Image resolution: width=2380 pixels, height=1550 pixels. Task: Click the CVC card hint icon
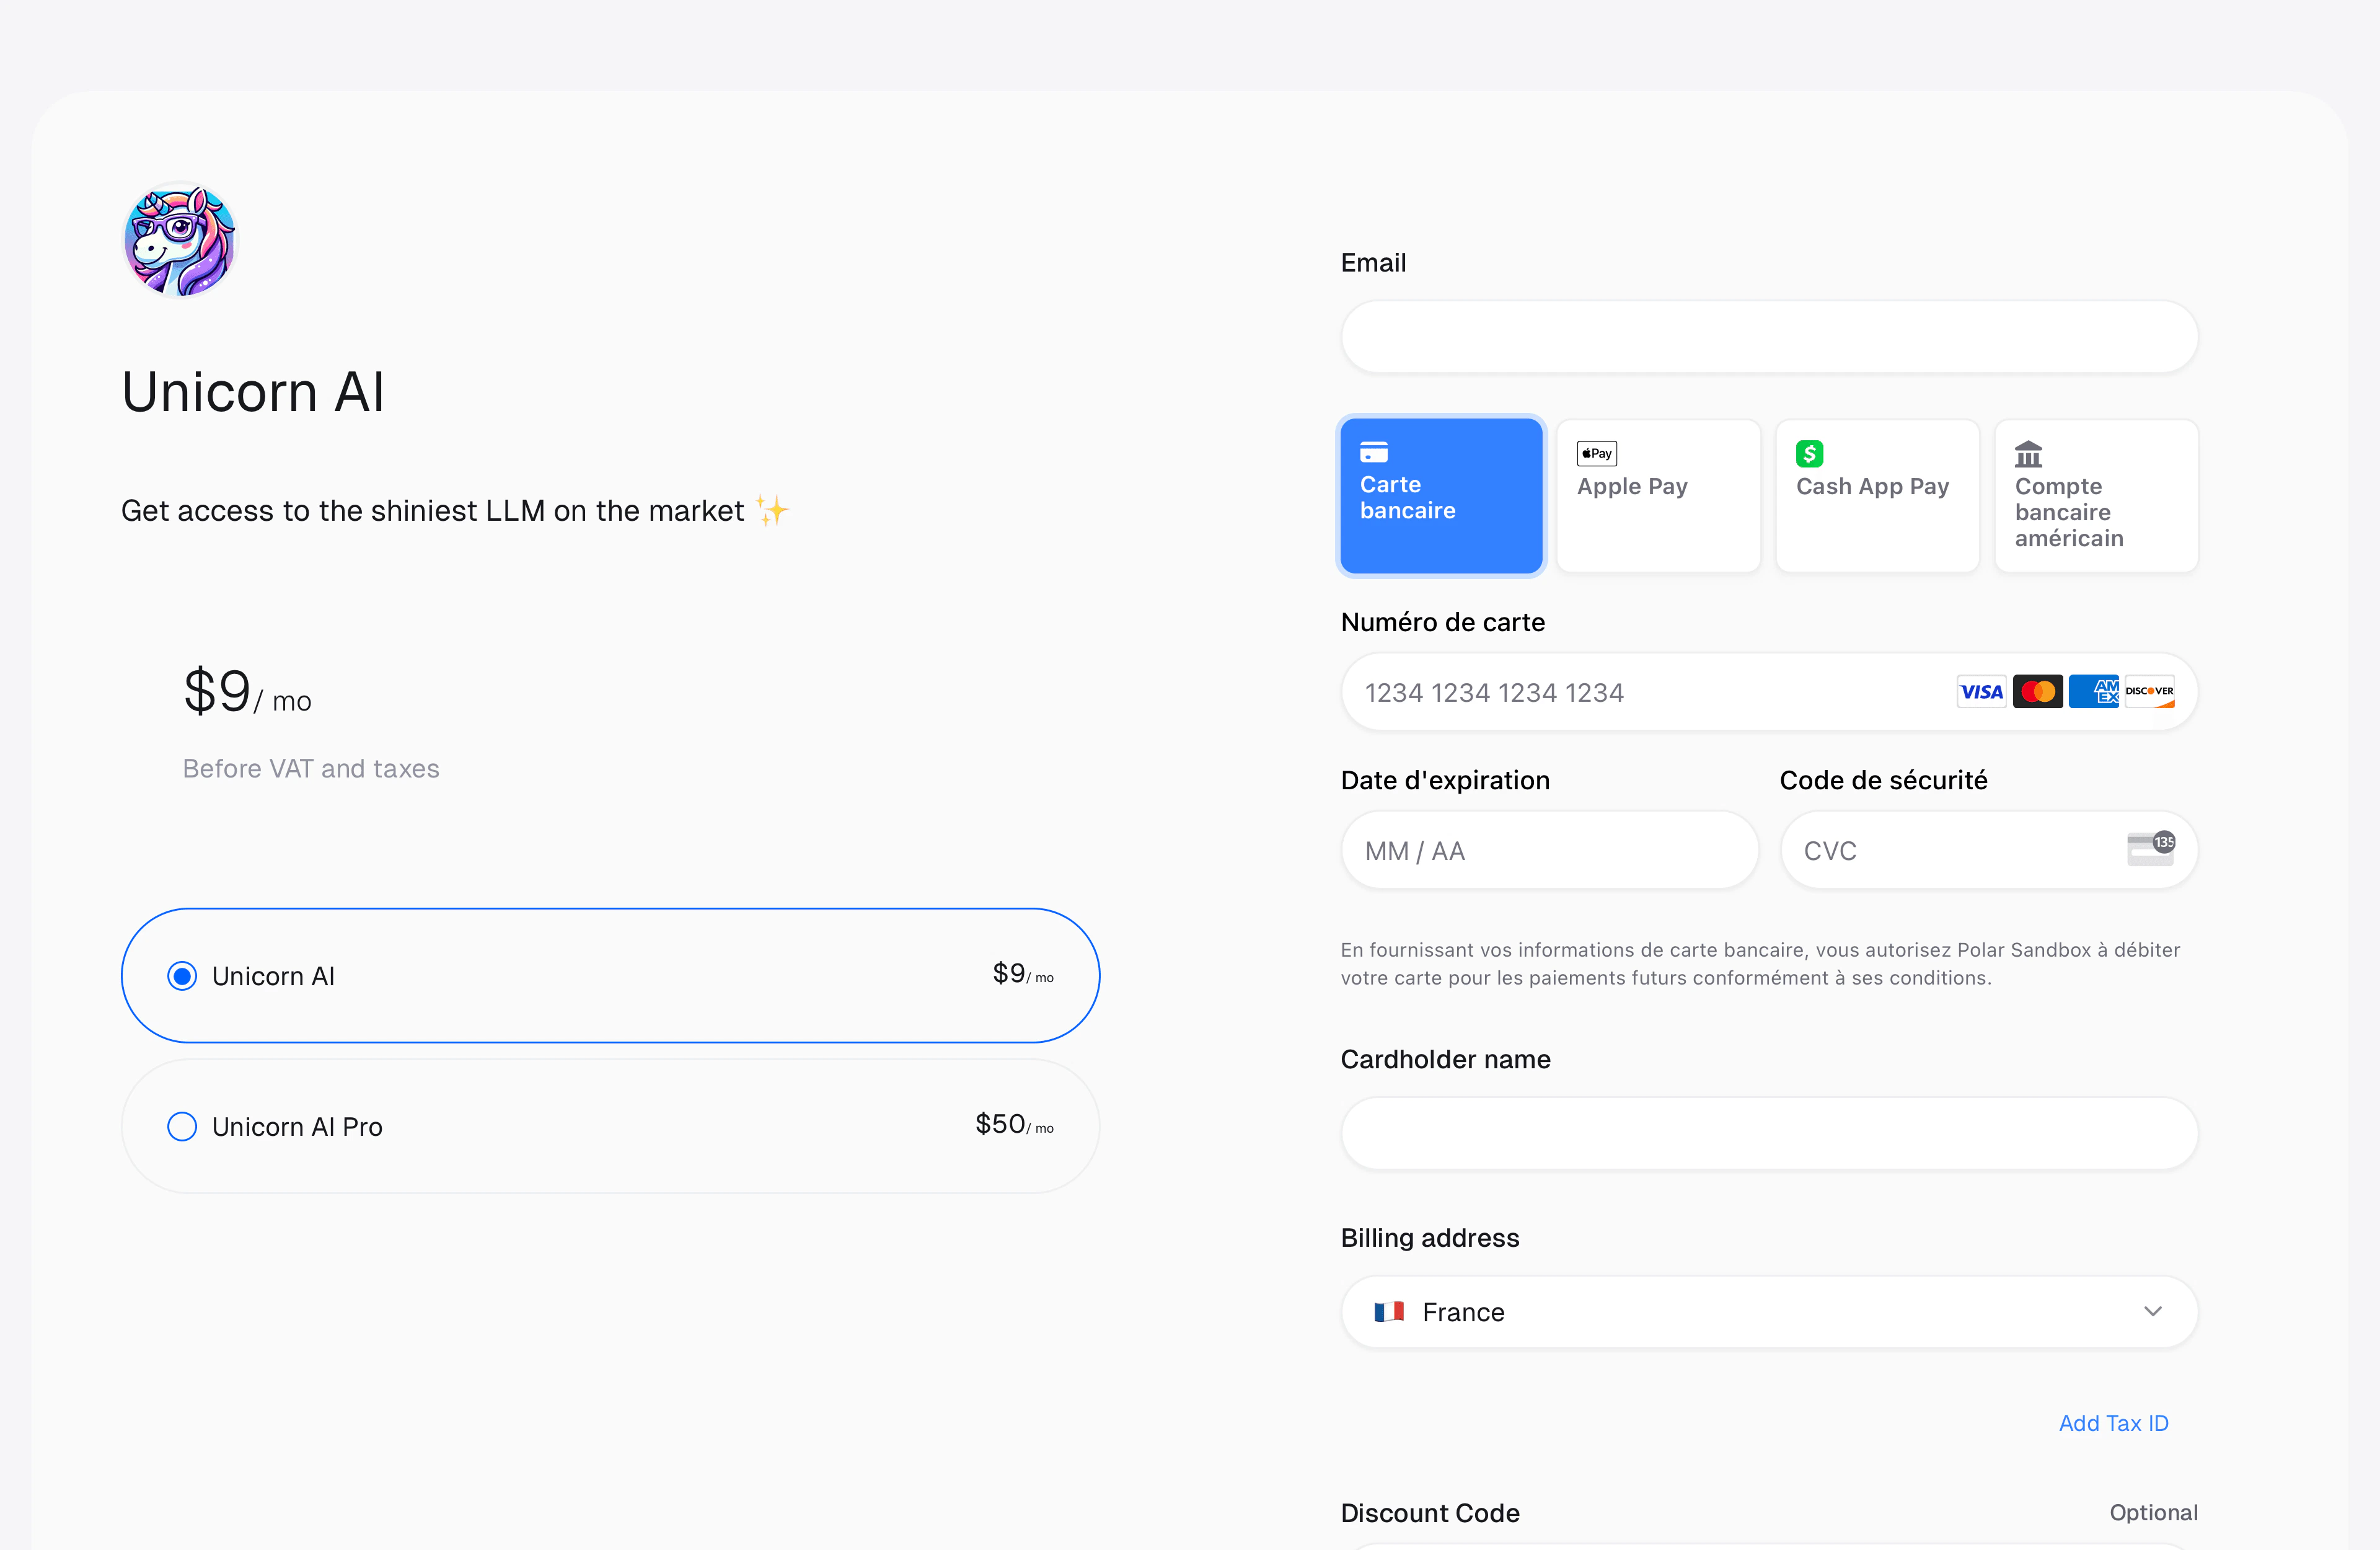click(2150, 849)
